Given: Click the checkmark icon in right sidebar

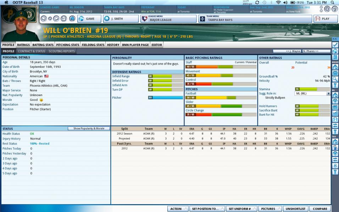Looking at the screenshot, I should tap(335, 45).
